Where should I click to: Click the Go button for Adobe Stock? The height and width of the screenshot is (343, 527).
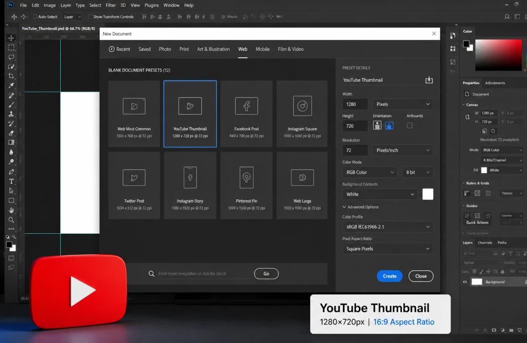266,274
